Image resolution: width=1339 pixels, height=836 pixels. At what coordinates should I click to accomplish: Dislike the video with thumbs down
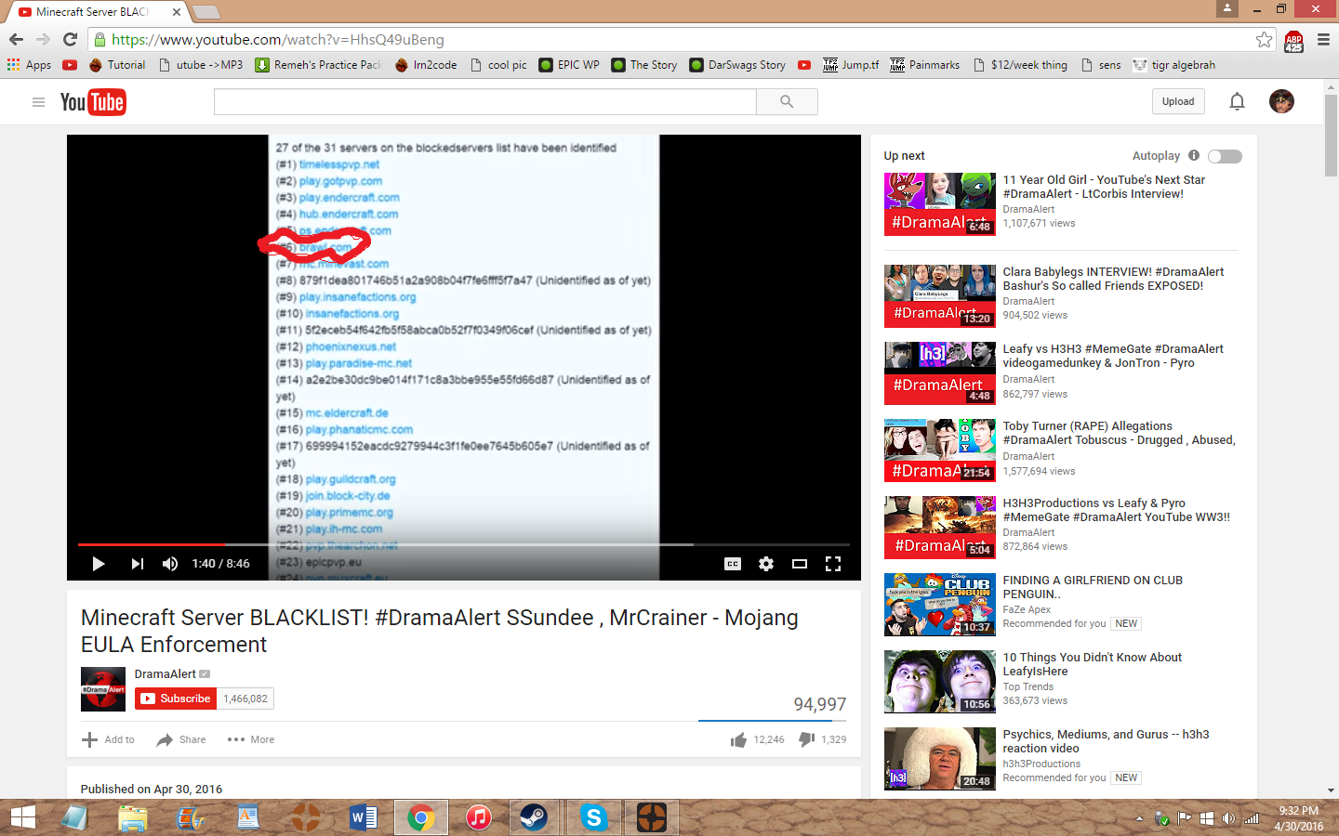807,739
